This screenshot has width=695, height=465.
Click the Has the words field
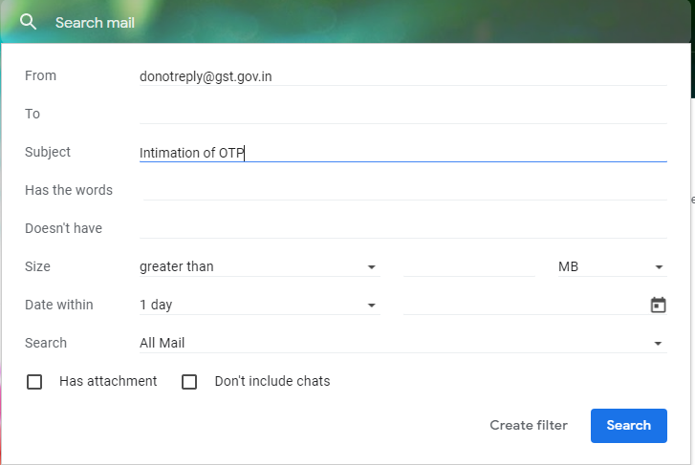pyautogui.click(x=402, y=191)
